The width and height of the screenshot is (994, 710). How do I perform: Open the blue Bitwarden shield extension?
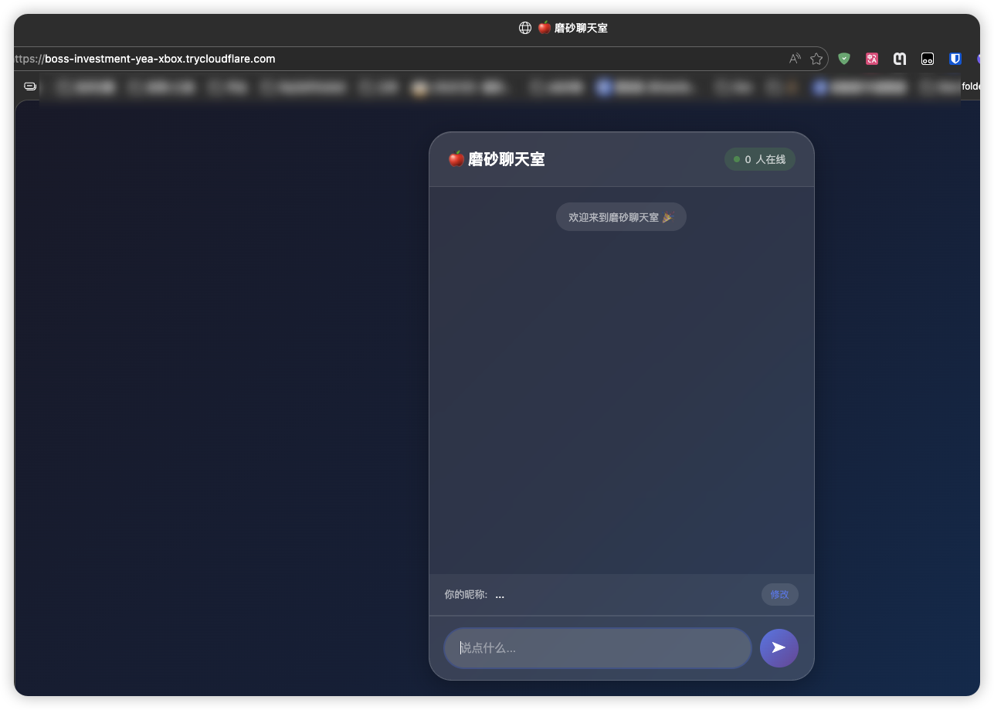tap(955, 59)
